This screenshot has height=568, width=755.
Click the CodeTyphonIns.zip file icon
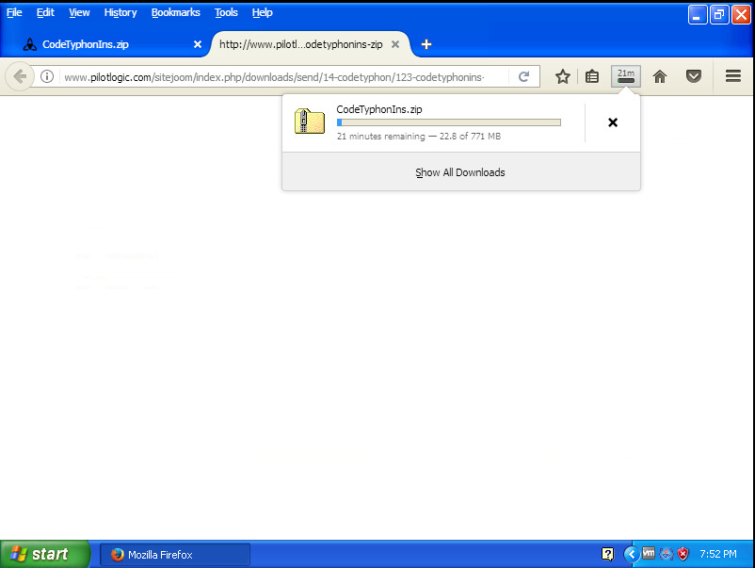(x=309, y=122)
